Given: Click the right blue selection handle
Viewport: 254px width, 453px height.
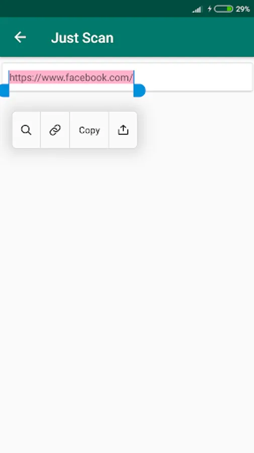Looking at the screenshot, I should coord(140,91).
